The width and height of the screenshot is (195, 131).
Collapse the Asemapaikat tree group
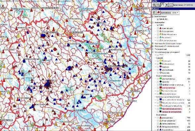tap(153, 22)
